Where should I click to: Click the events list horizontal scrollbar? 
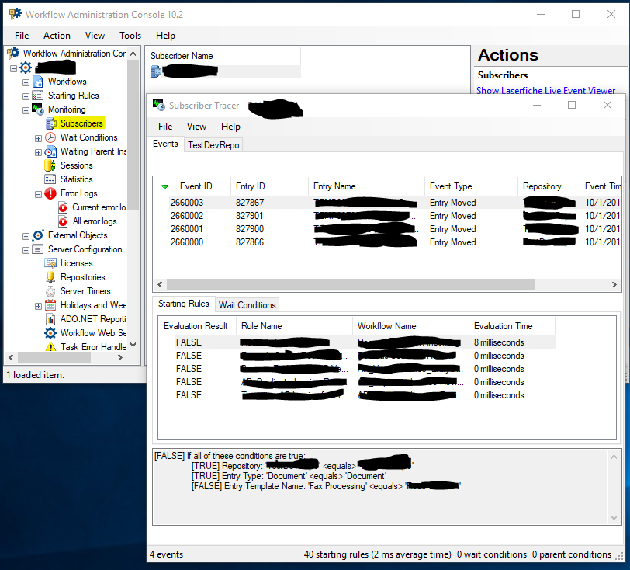(351, 285)
